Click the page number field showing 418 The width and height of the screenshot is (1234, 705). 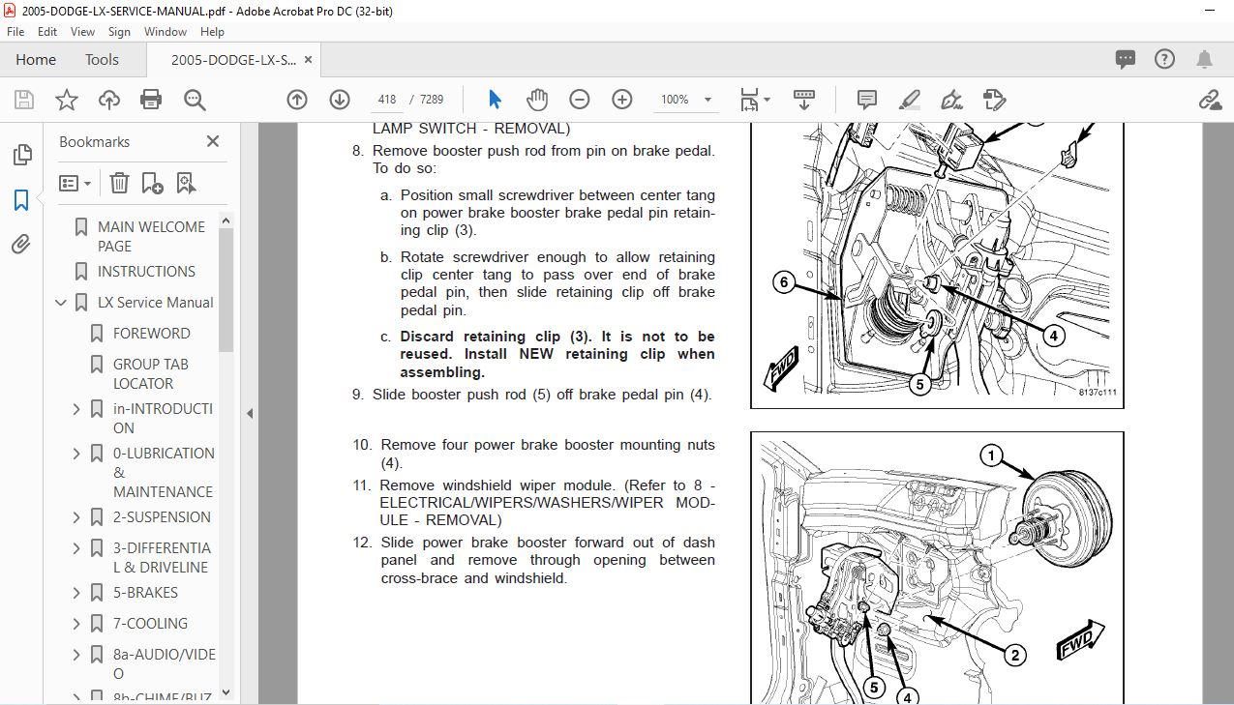[388, 100]
